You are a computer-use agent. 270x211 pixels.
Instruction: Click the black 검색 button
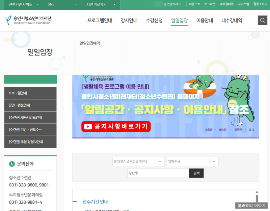point(196,173)
